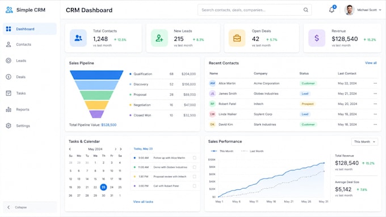Click Stark Industries company cell
386x217 pixels.
coord(265,124)
